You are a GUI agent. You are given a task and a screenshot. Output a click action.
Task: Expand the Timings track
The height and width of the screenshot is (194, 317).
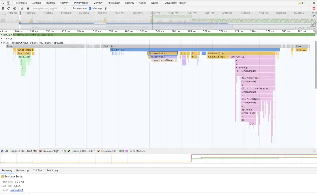tap(2, 38)
